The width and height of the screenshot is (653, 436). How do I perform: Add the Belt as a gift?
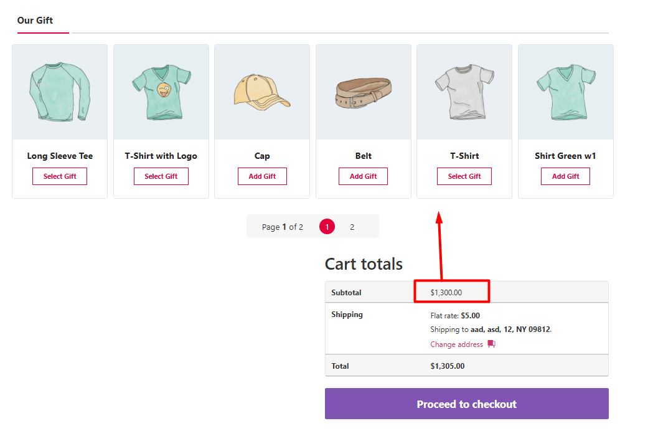(363, 176)
